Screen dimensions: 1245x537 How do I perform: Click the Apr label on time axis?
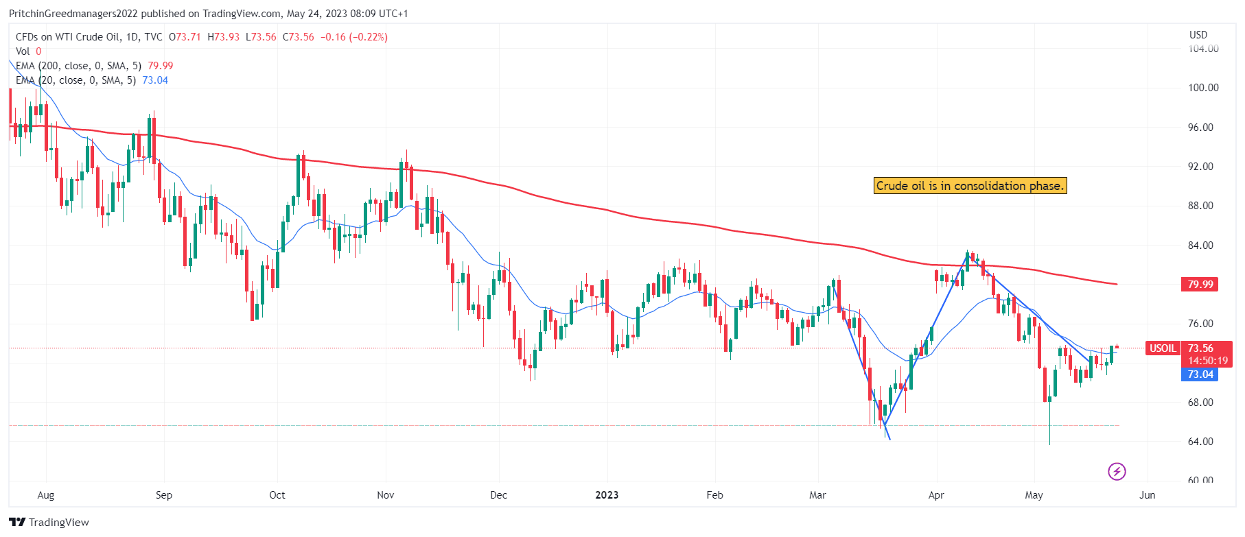pos(936,494)
